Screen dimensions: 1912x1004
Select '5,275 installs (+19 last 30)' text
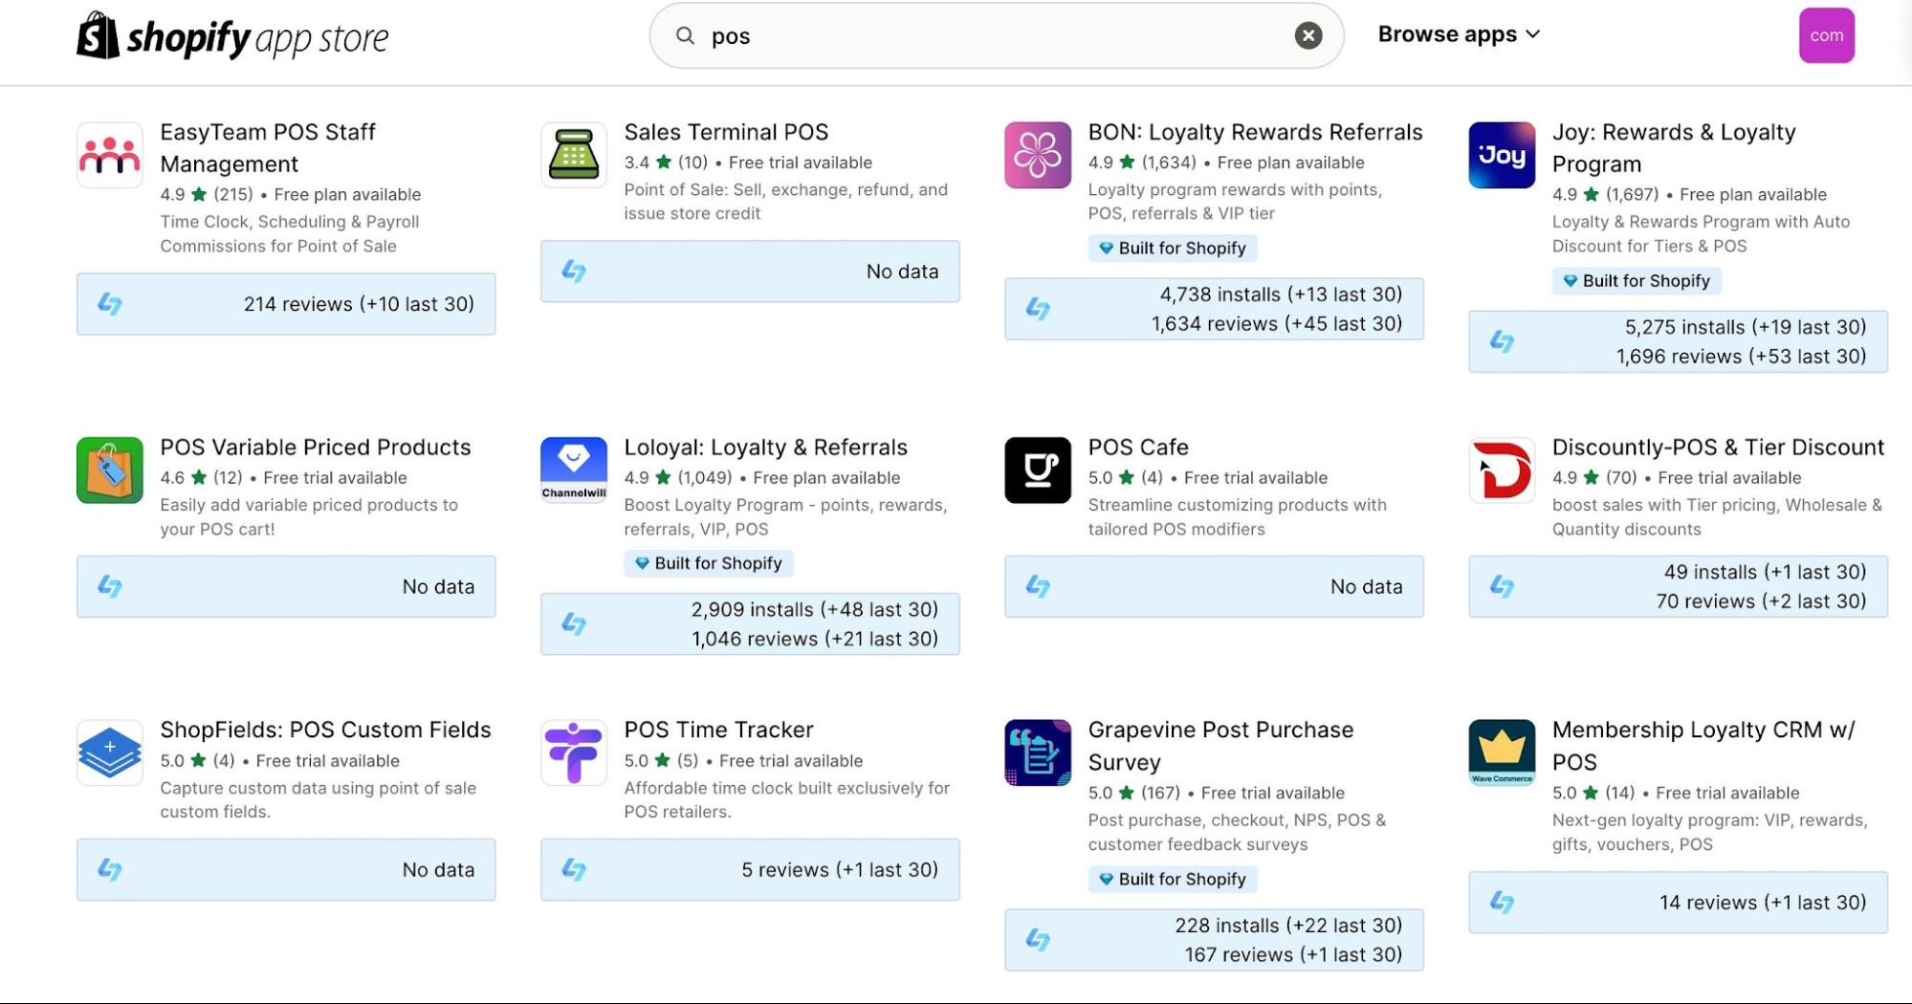1746,327
